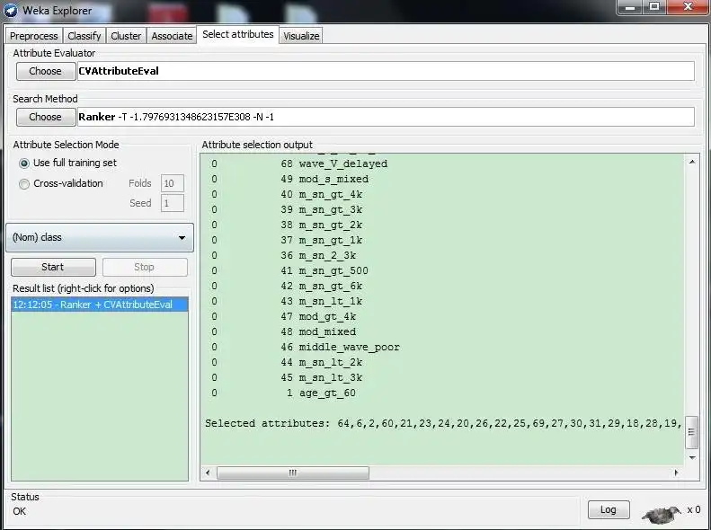This screenshot has width=711, height=530.
Task: Click the m_sn_gt_6k output row
Action: click(x=287, y=287)
